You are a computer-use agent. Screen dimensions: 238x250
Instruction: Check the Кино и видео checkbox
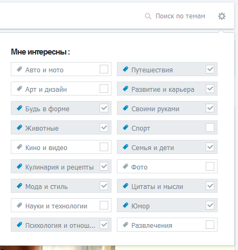coord(104,147)
